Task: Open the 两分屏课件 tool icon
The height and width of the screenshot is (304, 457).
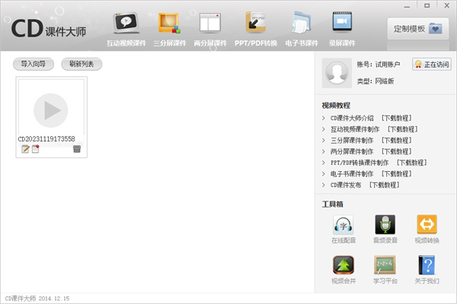Action: tap(210, 23)
